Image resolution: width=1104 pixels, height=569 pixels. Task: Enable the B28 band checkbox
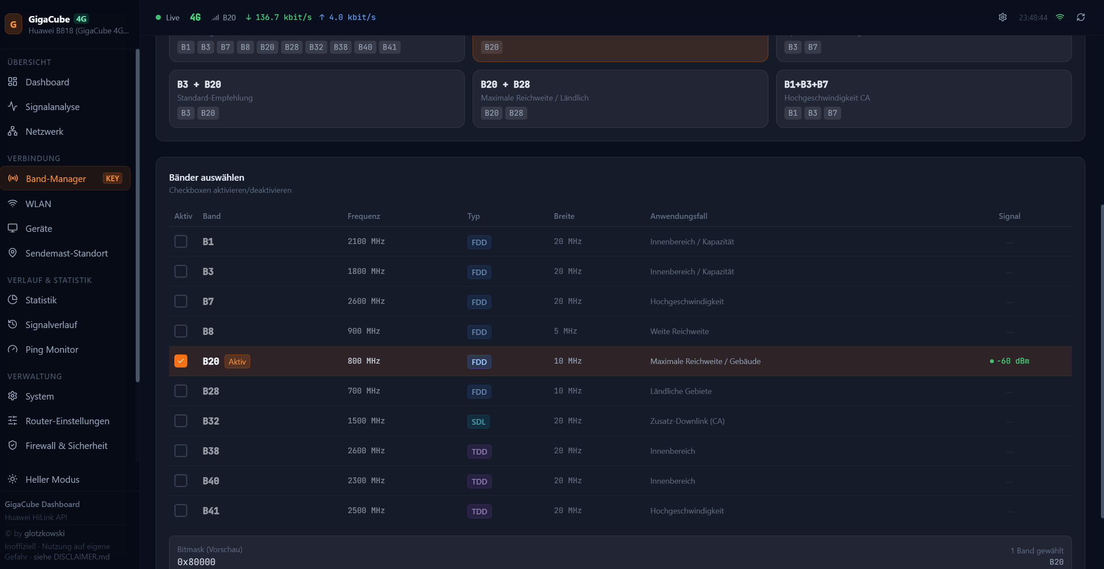click(x=181, y=391)
